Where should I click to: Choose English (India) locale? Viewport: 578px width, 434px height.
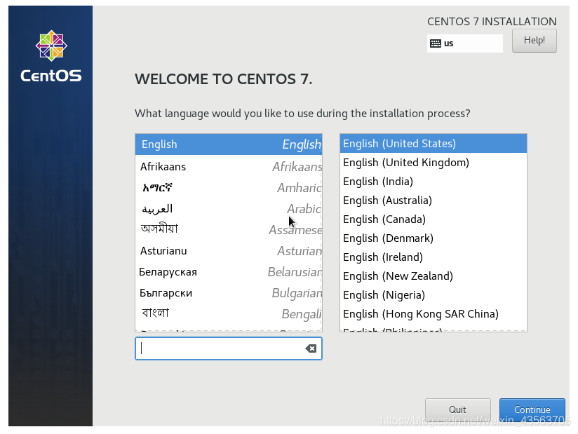point(433,182)
